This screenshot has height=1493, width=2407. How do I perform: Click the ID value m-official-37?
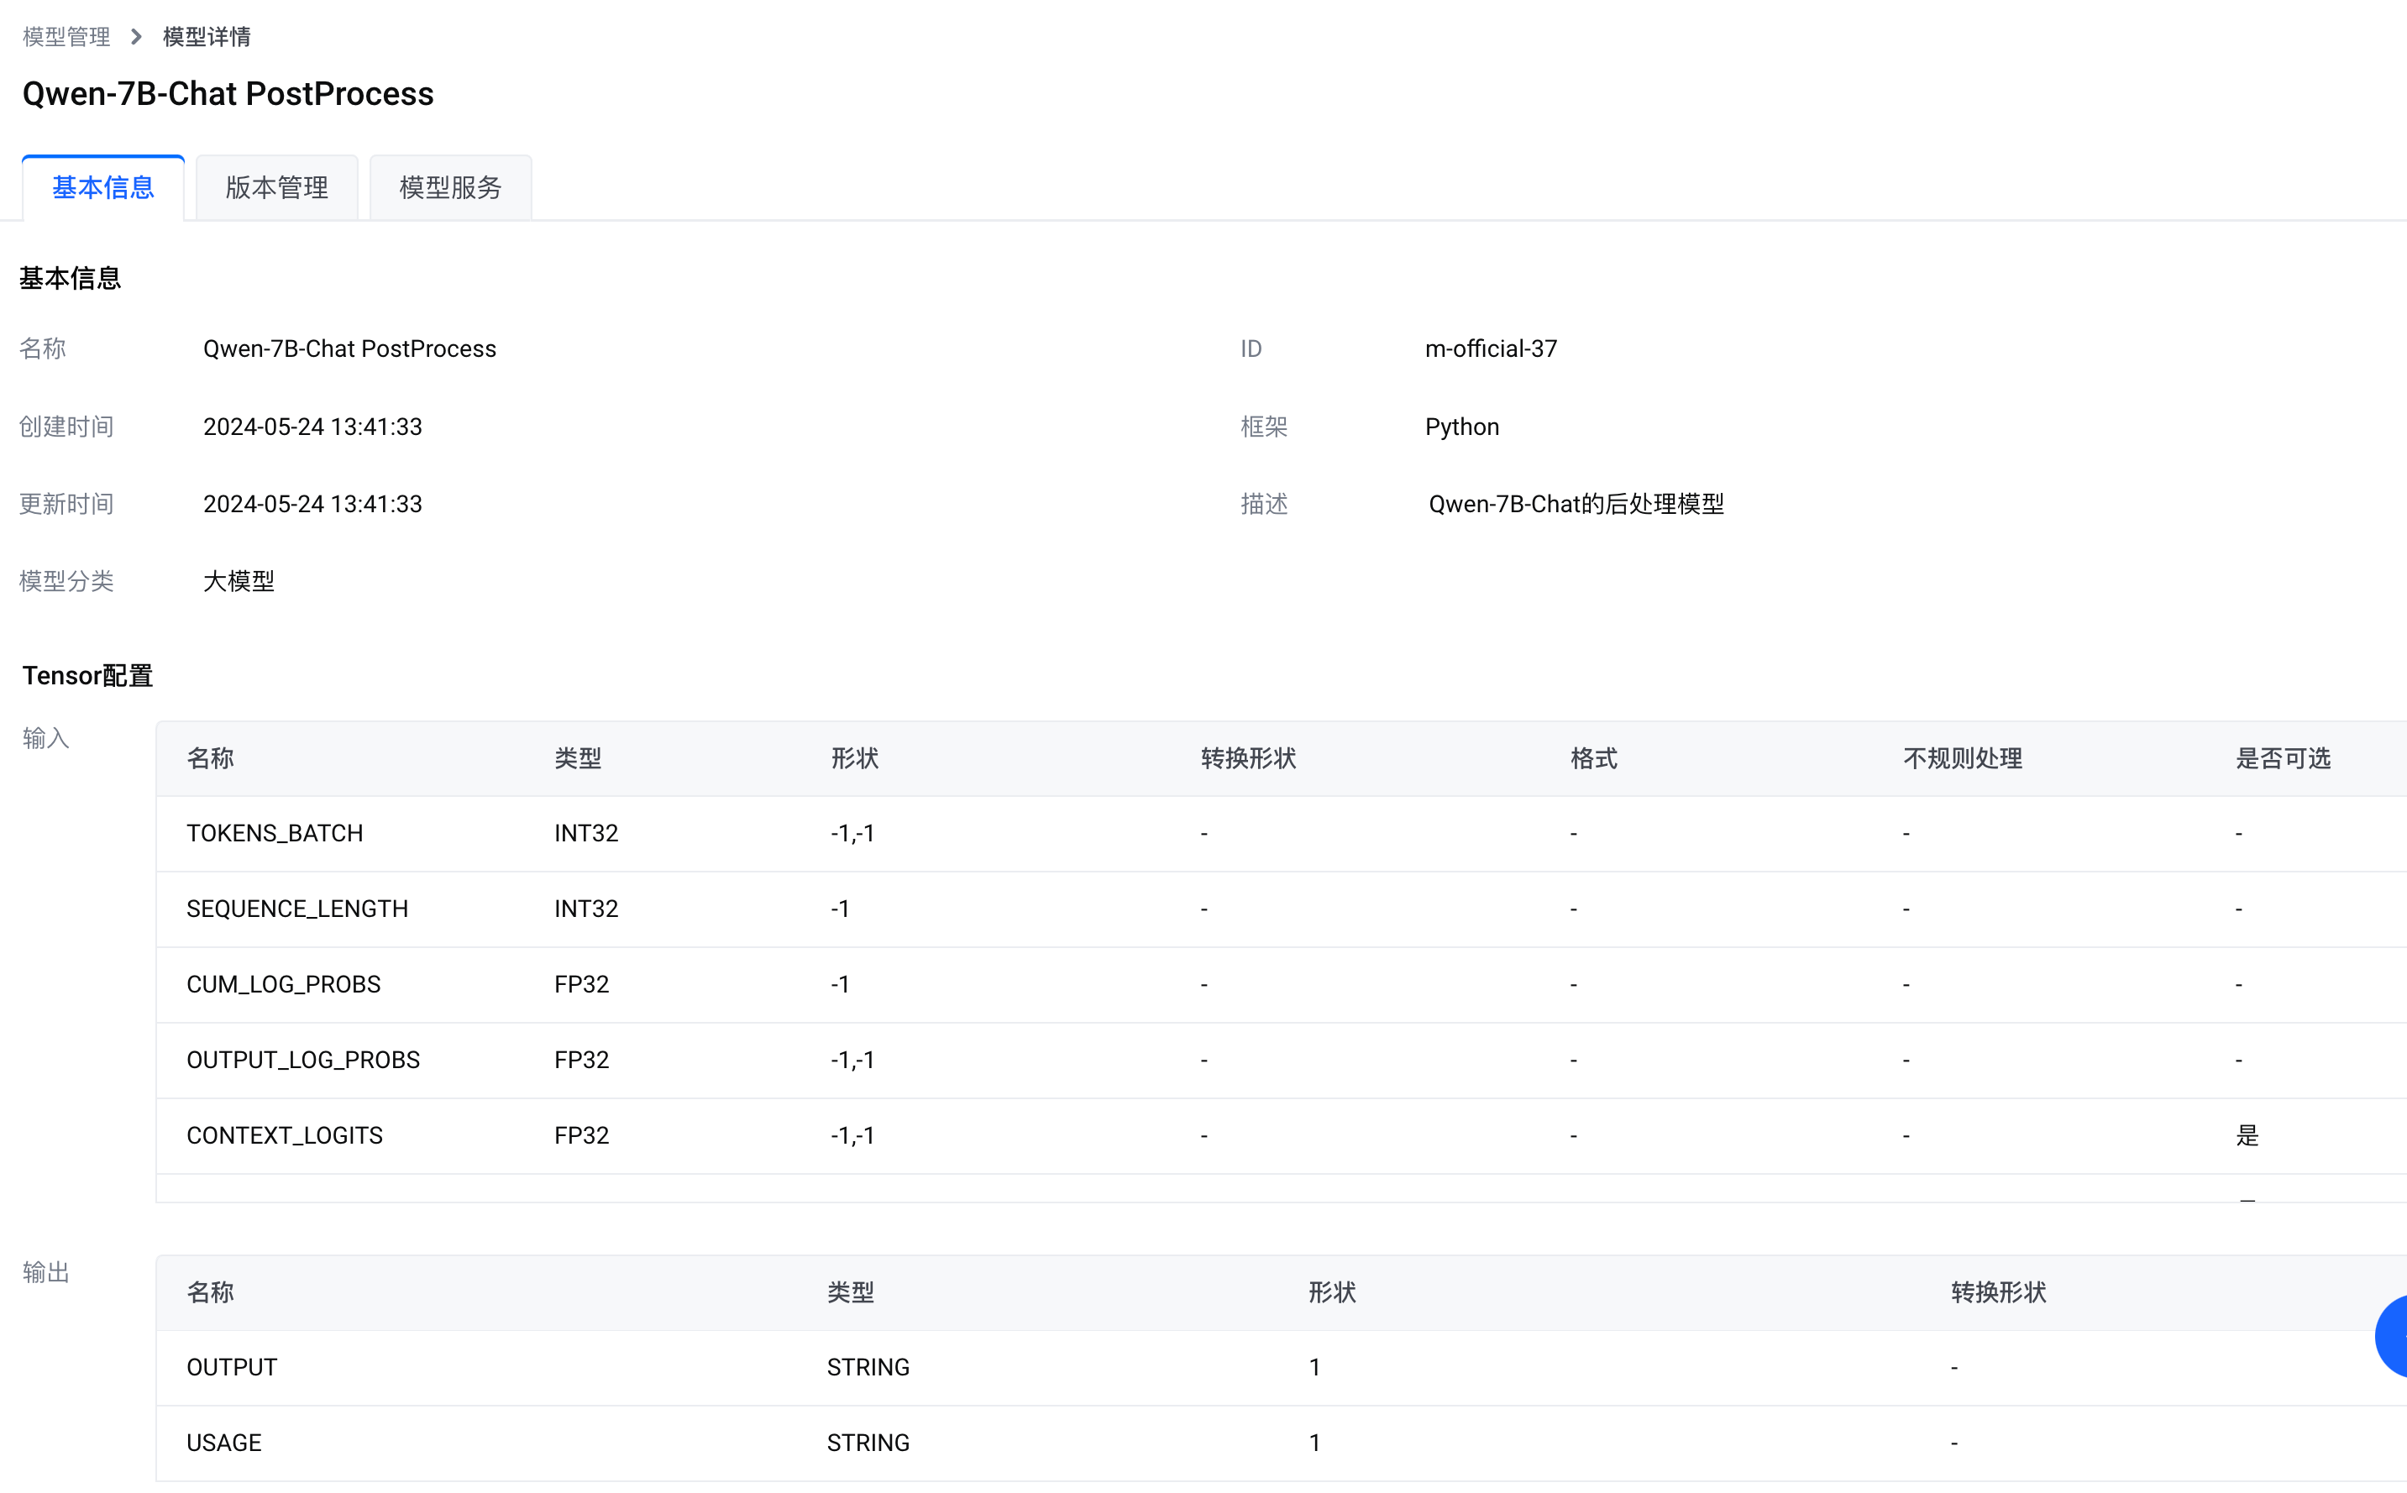(x=1491, y=348)
